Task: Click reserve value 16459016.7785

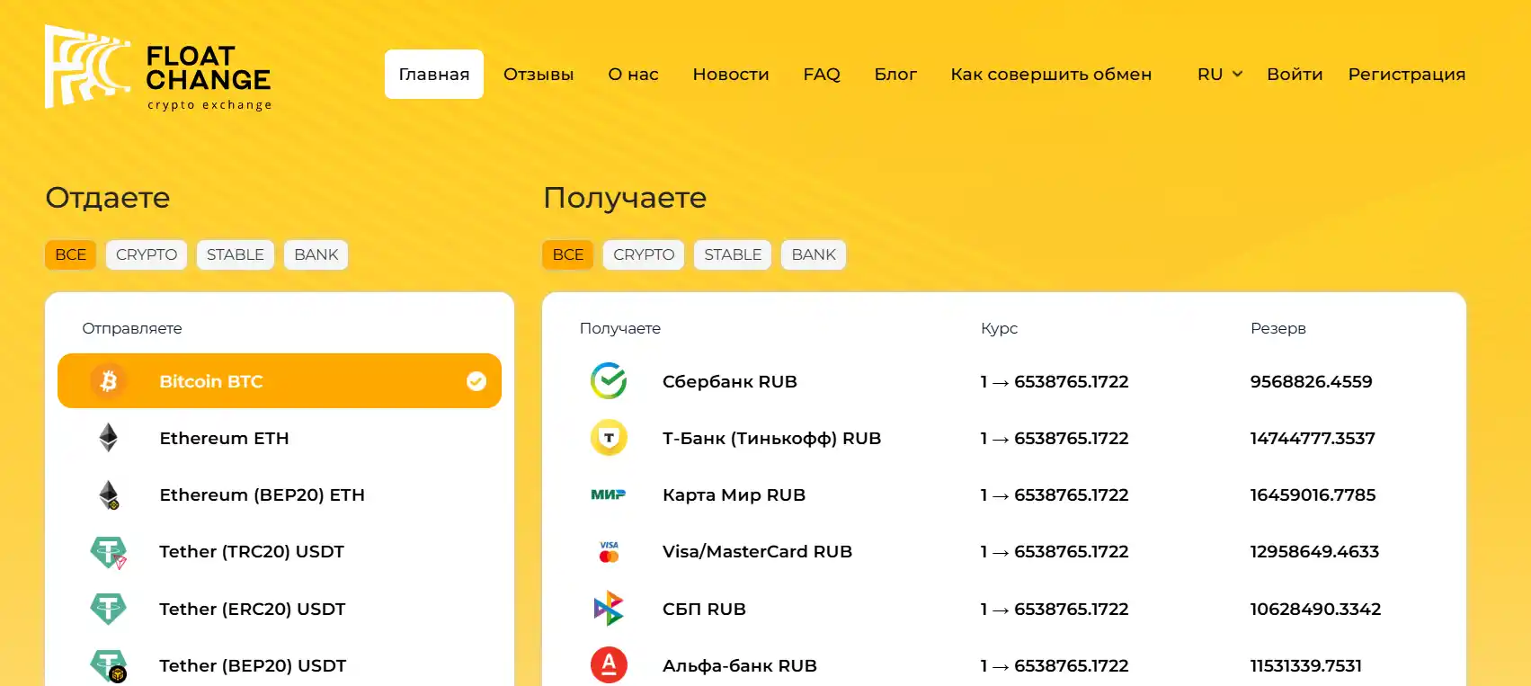Action: click(x=1313, y=494)
